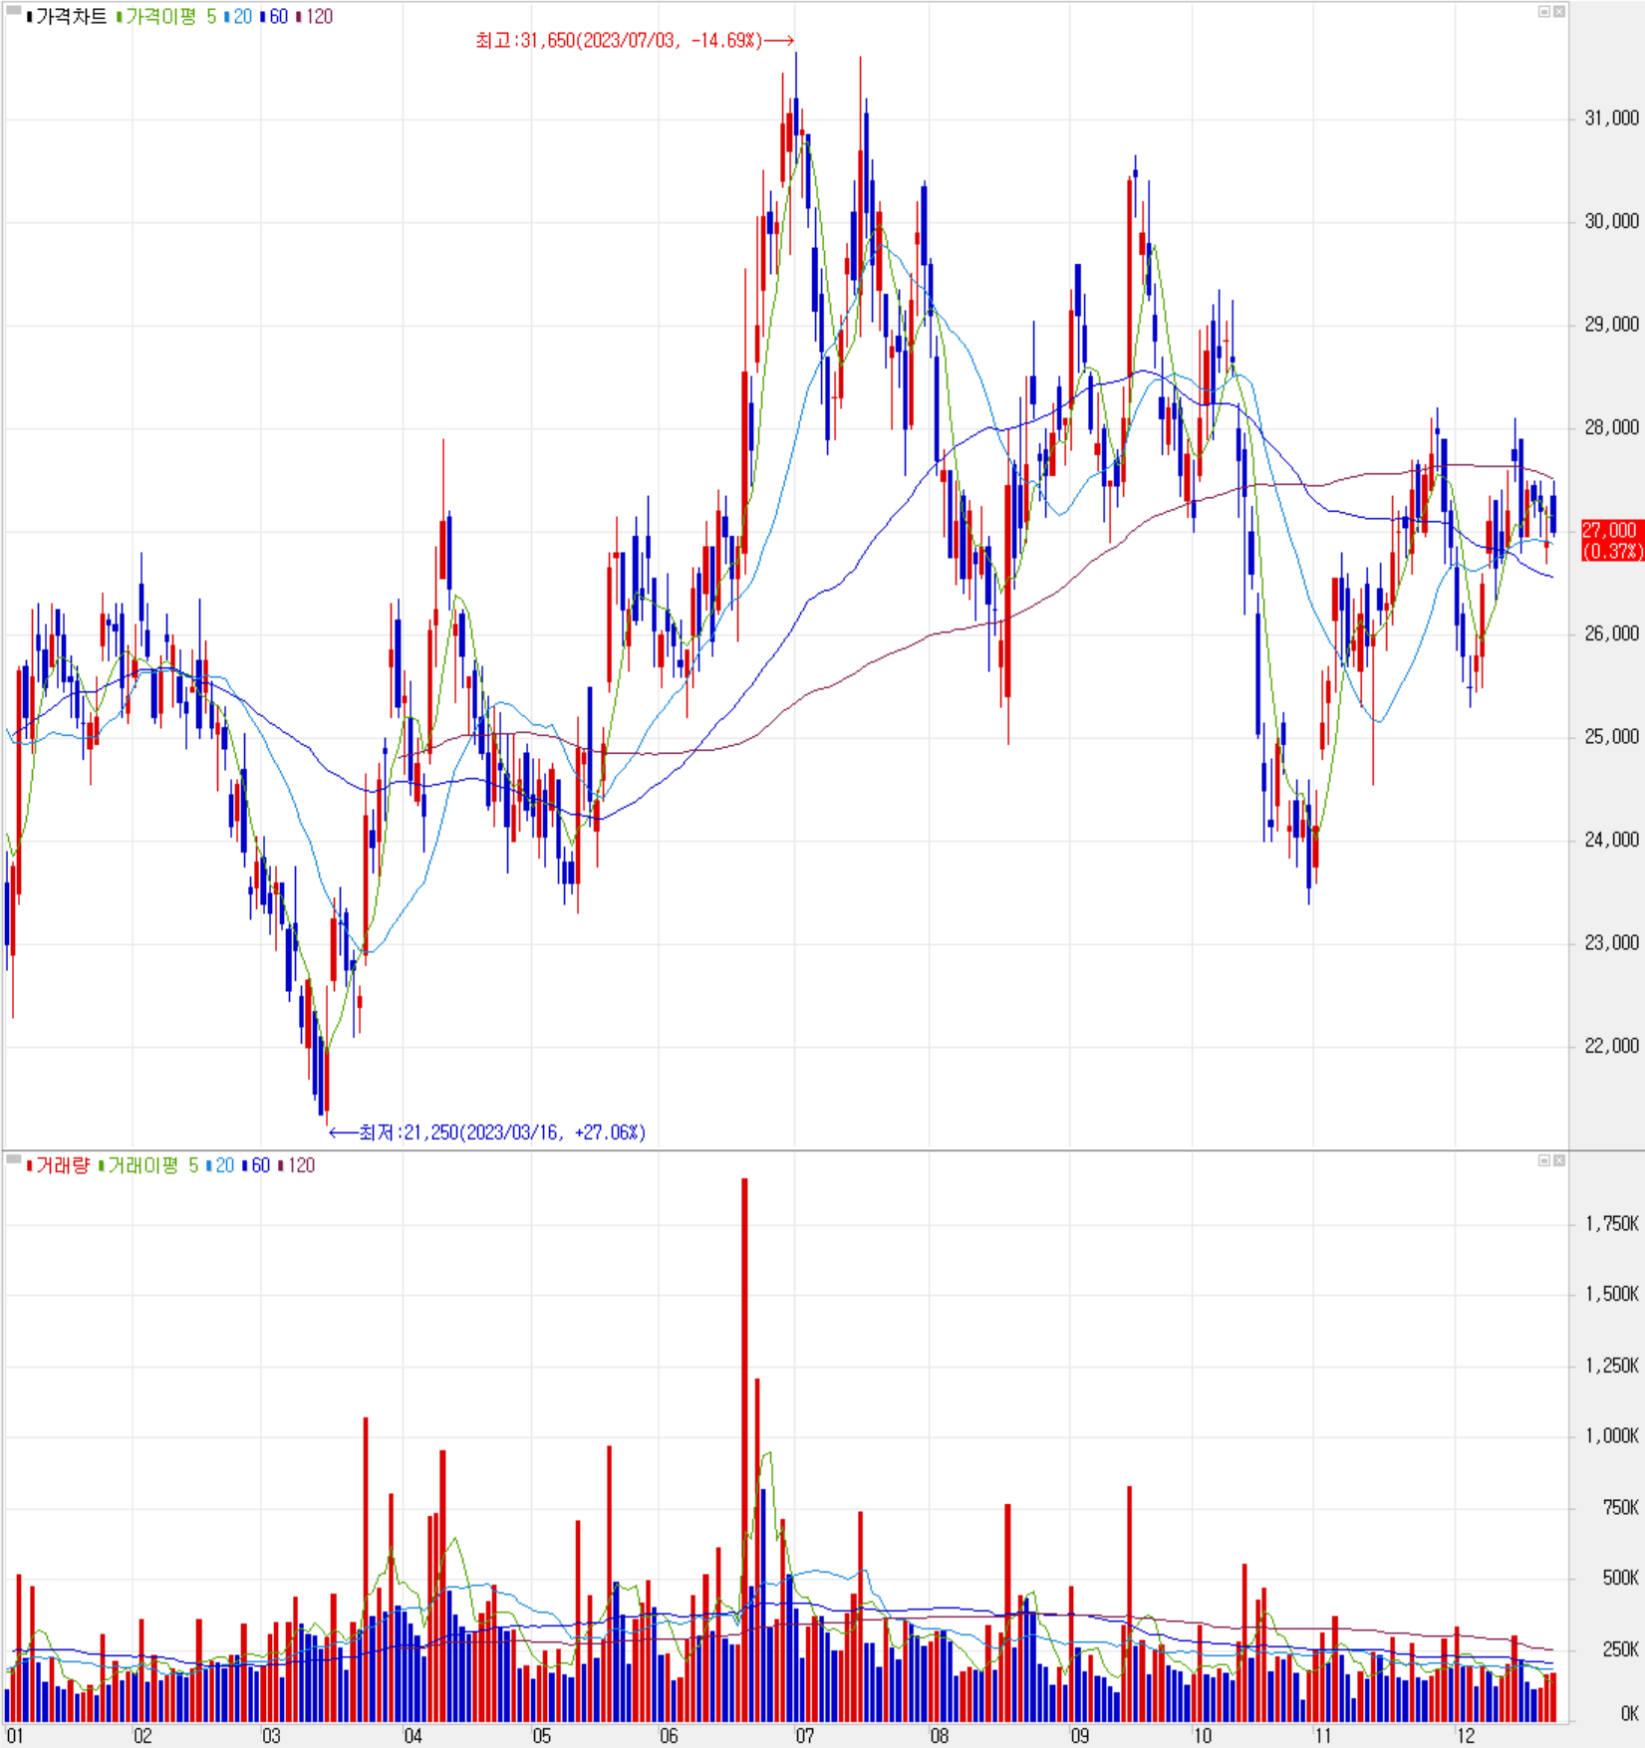The width and height of the screenshot is (1645, 1748).
Task: Click the 26,000 price axis label
Action: pyautogui.click(x=1611, y=633)
